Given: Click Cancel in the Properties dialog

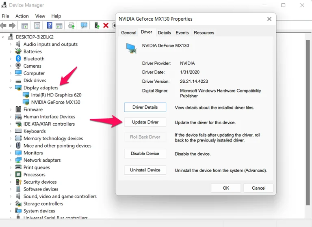Looking at the screenshot, I should (258, 188).
